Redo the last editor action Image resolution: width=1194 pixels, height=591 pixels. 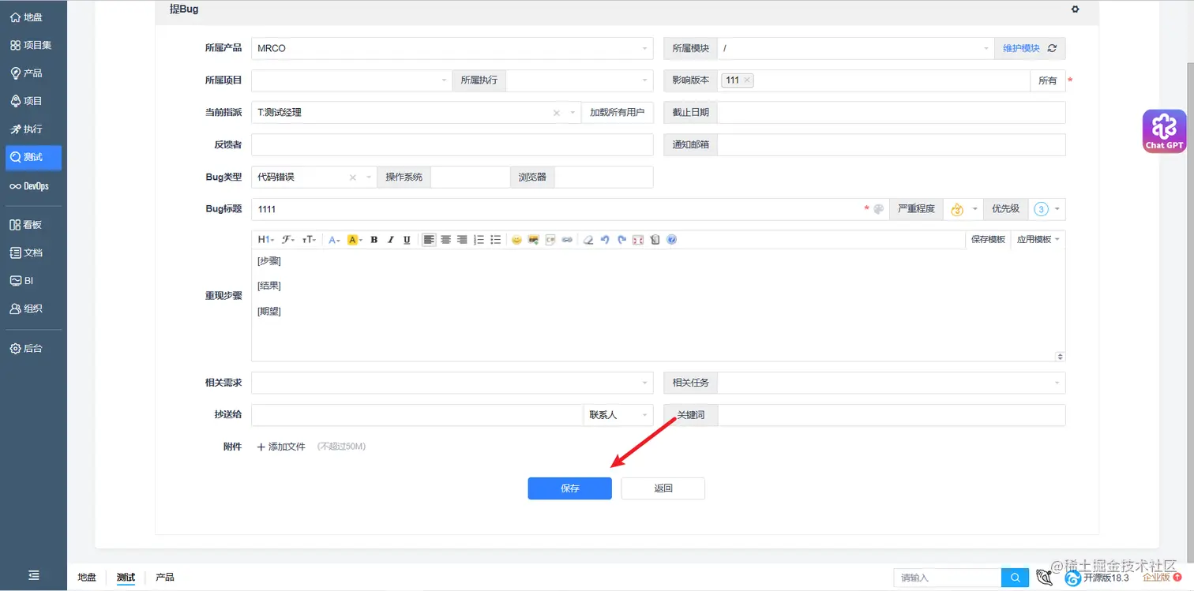pyautogui.click(x=621, y=240)
